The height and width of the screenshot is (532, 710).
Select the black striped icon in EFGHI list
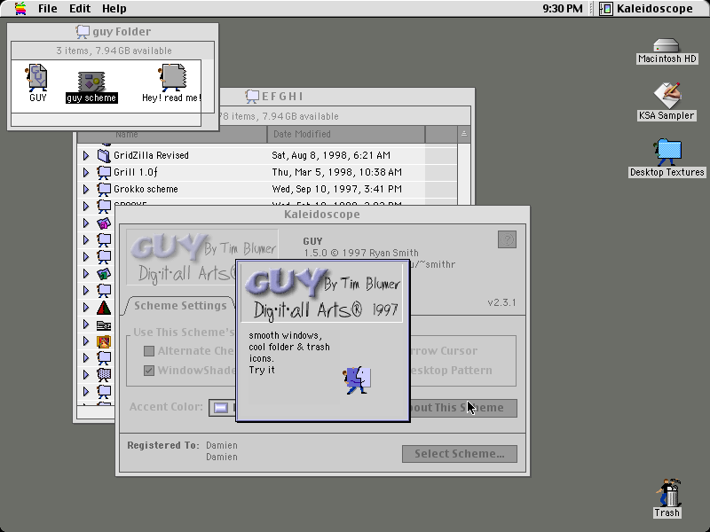[x=104, y=325]
